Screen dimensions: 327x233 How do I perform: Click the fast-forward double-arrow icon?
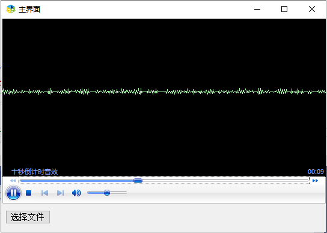point(315,181)
